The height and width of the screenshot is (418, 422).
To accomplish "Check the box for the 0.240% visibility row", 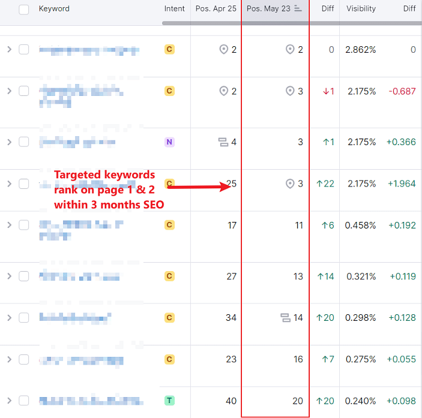I will pos(24,401).
